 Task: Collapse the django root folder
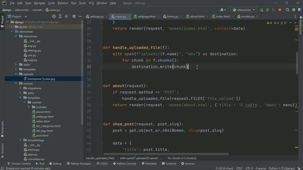[x=8, y=22]
